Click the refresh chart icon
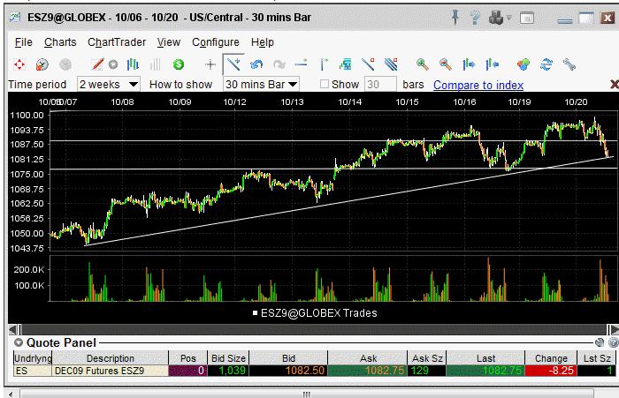619x398 pixels. click(546, 64)
